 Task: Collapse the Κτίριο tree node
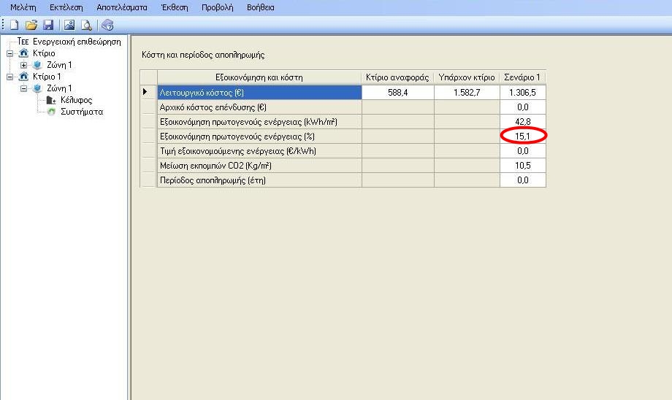10,53
